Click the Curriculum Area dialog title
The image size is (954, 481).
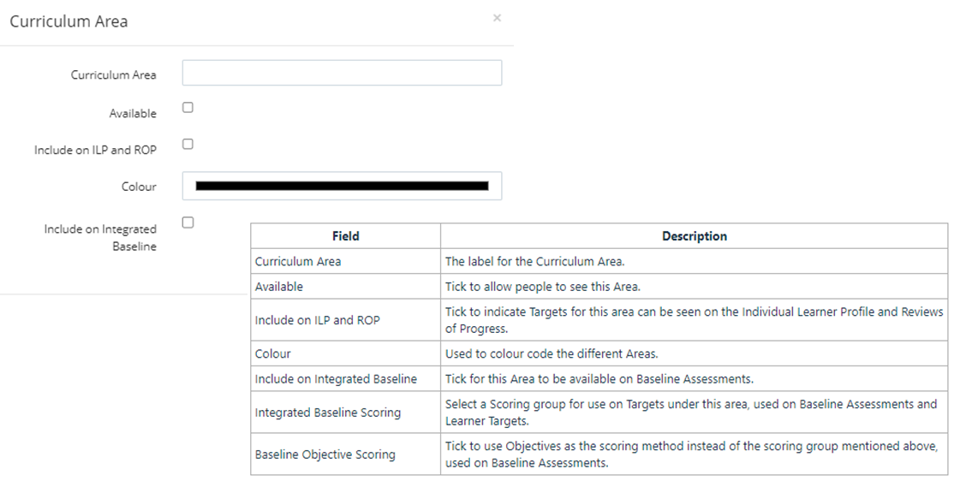click(69, 21)
